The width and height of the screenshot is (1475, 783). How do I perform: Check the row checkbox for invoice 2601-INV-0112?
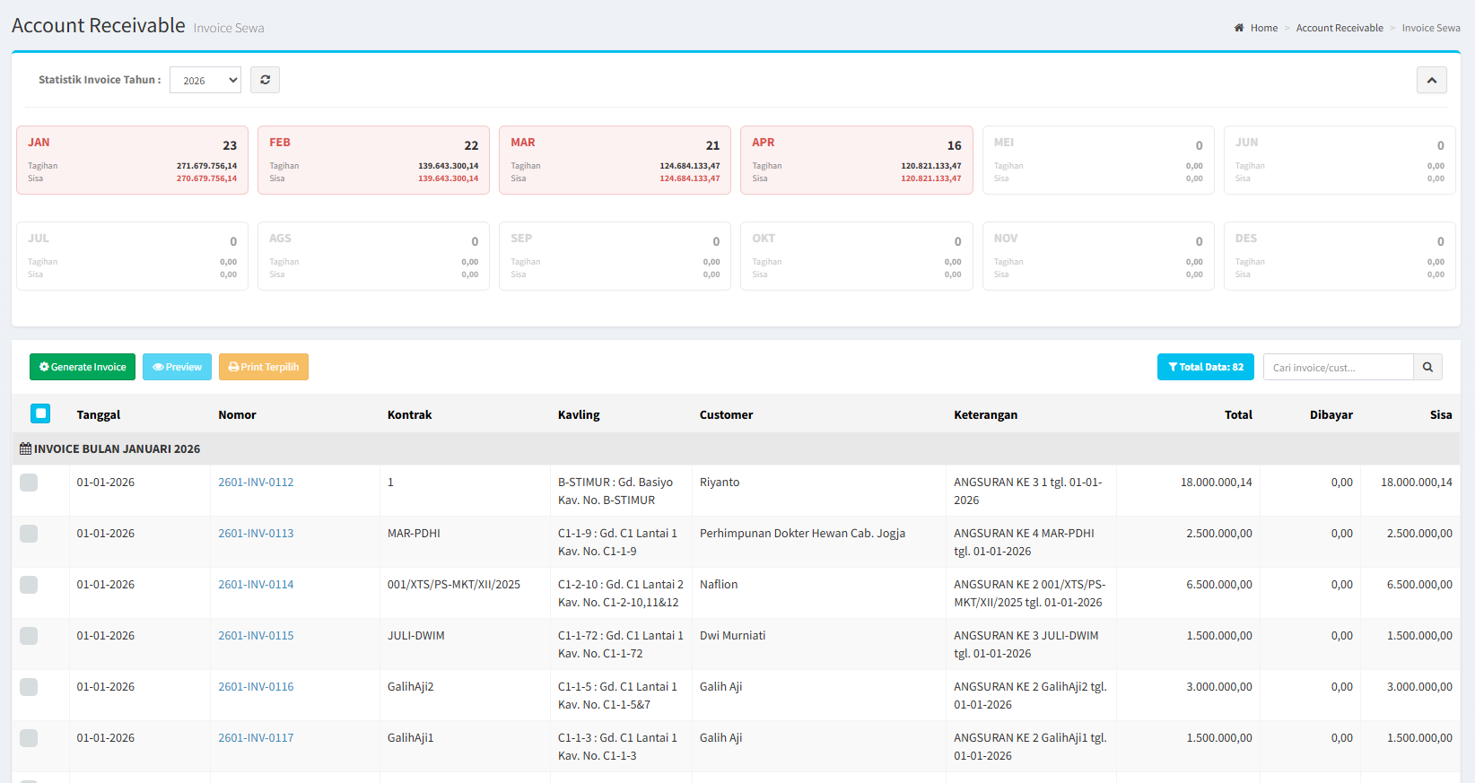point(29,483)
